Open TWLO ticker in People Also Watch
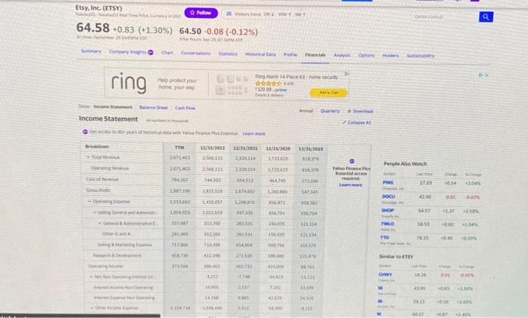This screenshot has height=318, width=528. (387, 224)
